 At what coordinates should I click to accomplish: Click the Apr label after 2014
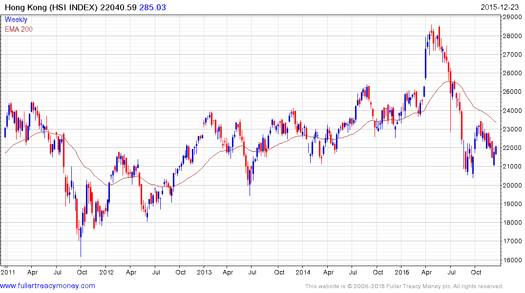tap(329, 272)
